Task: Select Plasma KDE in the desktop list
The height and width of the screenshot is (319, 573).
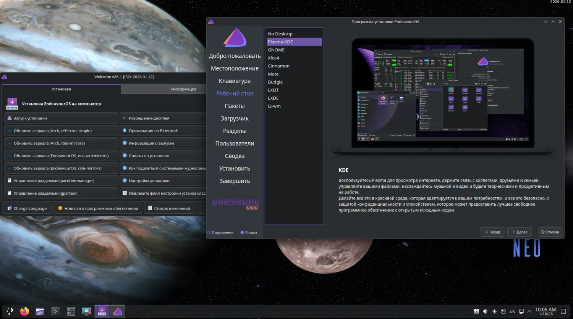Action: (x=295, y=42)
